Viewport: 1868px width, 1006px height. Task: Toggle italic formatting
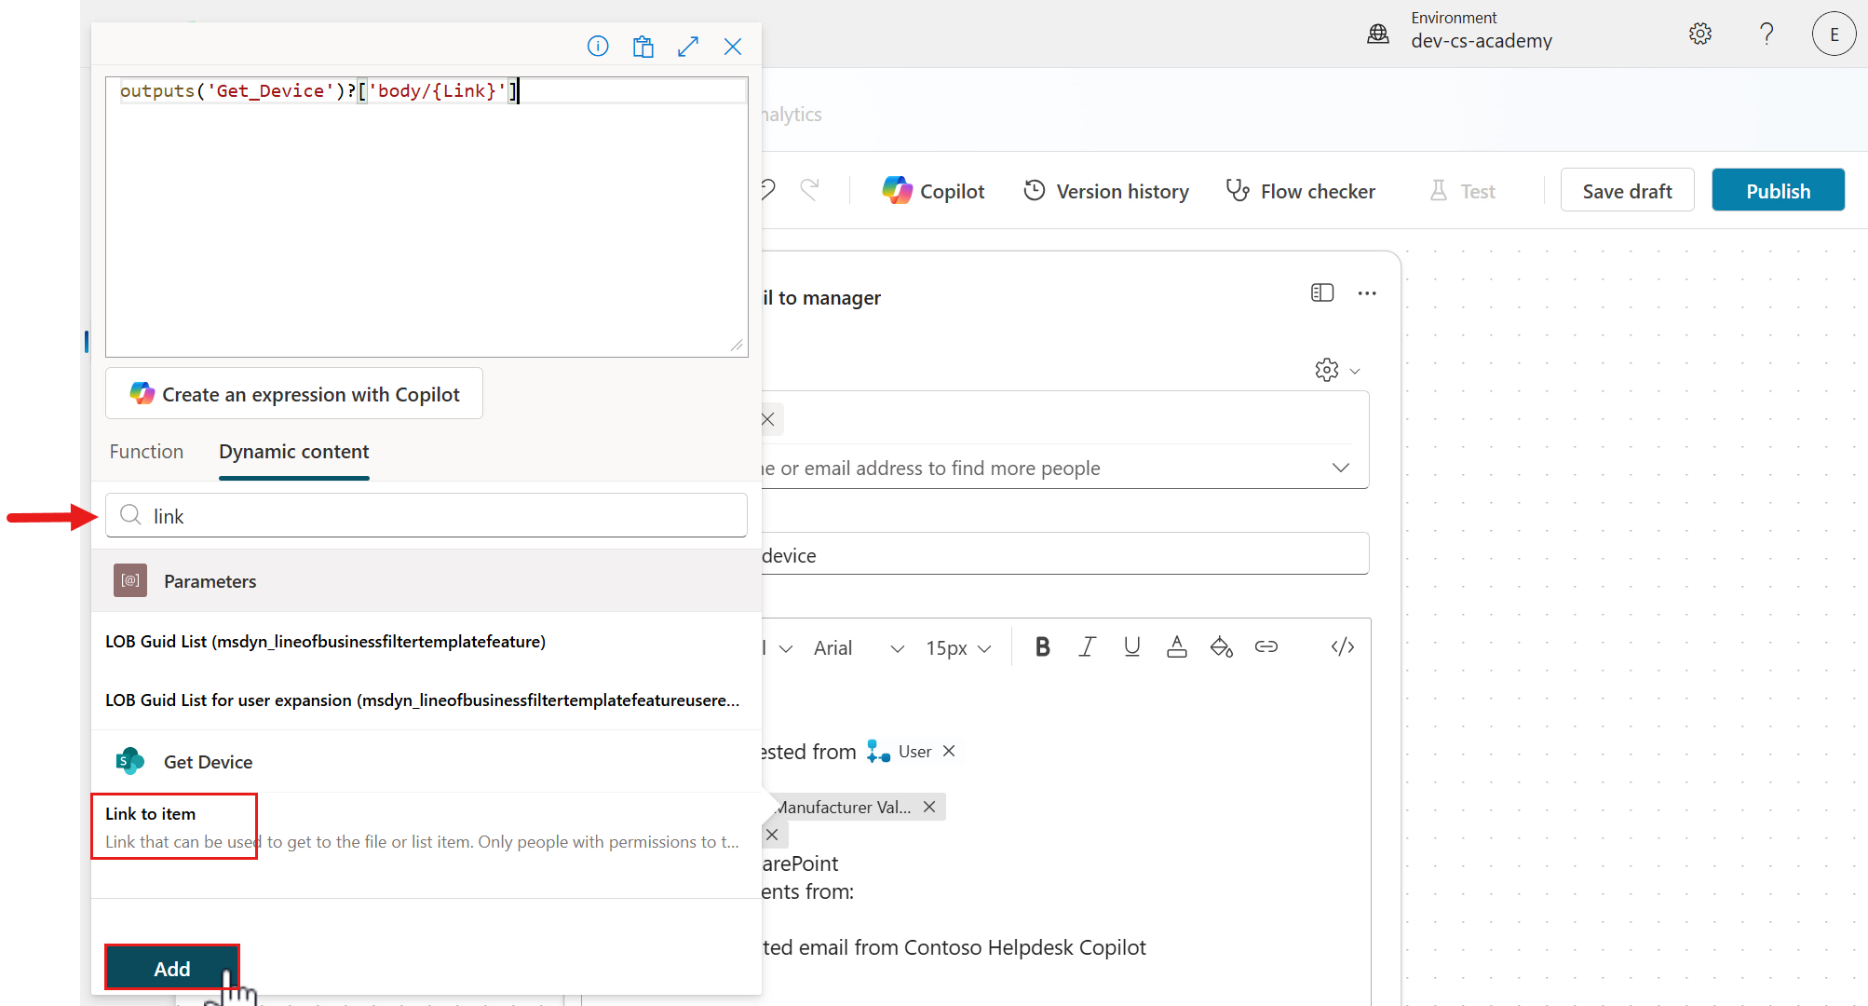coord(1087,646)
